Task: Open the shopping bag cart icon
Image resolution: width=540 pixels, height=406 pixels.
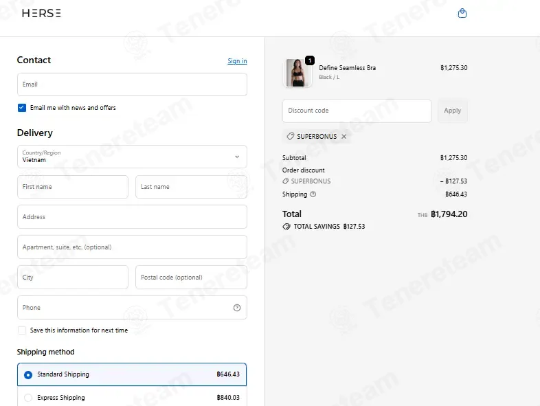Action: tap(462, 14)
